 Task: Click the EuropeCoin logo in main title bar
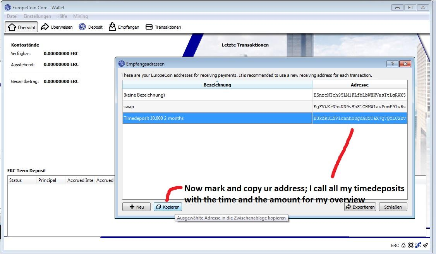(8, 7)
